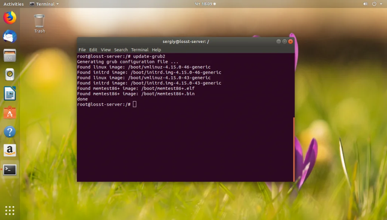Viewport: 387px width, 220px height.
Task: Click '/boot/vmlinuz-4.15.0-46-generic' path
Action: (169, 67)
